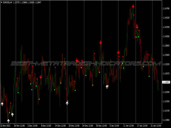Viewport: 171px width, 128px height.
Task: Select the 20 Dec 12:00 time axis label
Action: [74, 126]
